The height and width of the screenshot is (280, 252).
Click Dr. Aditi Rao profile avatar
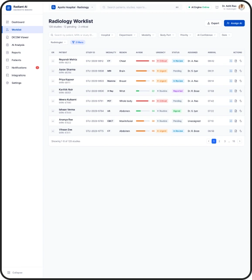[242, 7]
